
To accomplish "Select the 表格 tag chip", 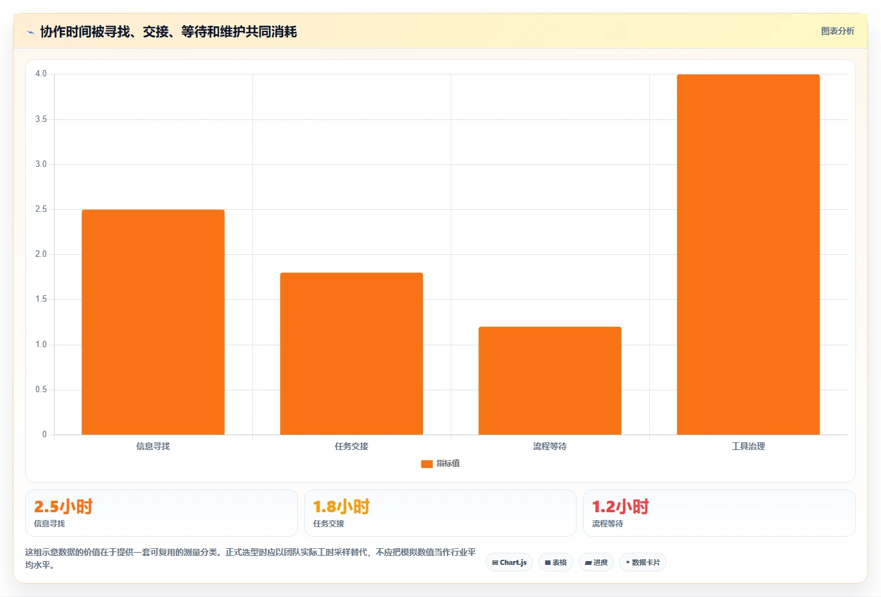I will pos(555,562).
